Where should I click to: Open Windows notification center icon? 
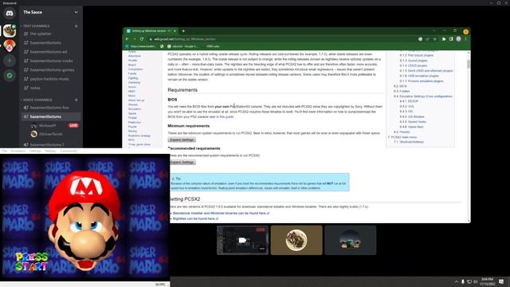pyautogui.click(x=501, y=281)
